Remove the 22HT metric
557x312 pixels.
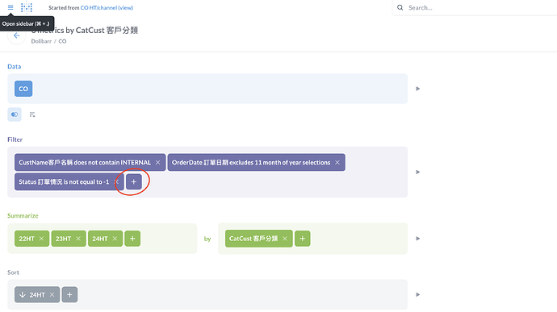41,239
